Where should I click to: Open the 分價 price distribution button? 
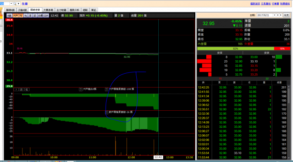(x=40, y=16)
